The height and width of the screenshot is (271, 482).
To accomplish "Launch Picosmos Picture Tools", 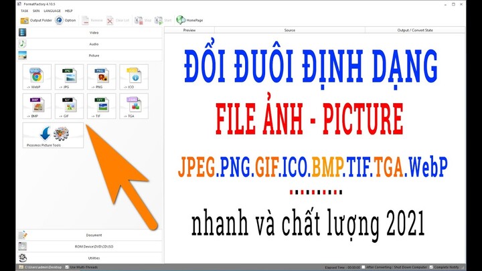I will (53, 135).
